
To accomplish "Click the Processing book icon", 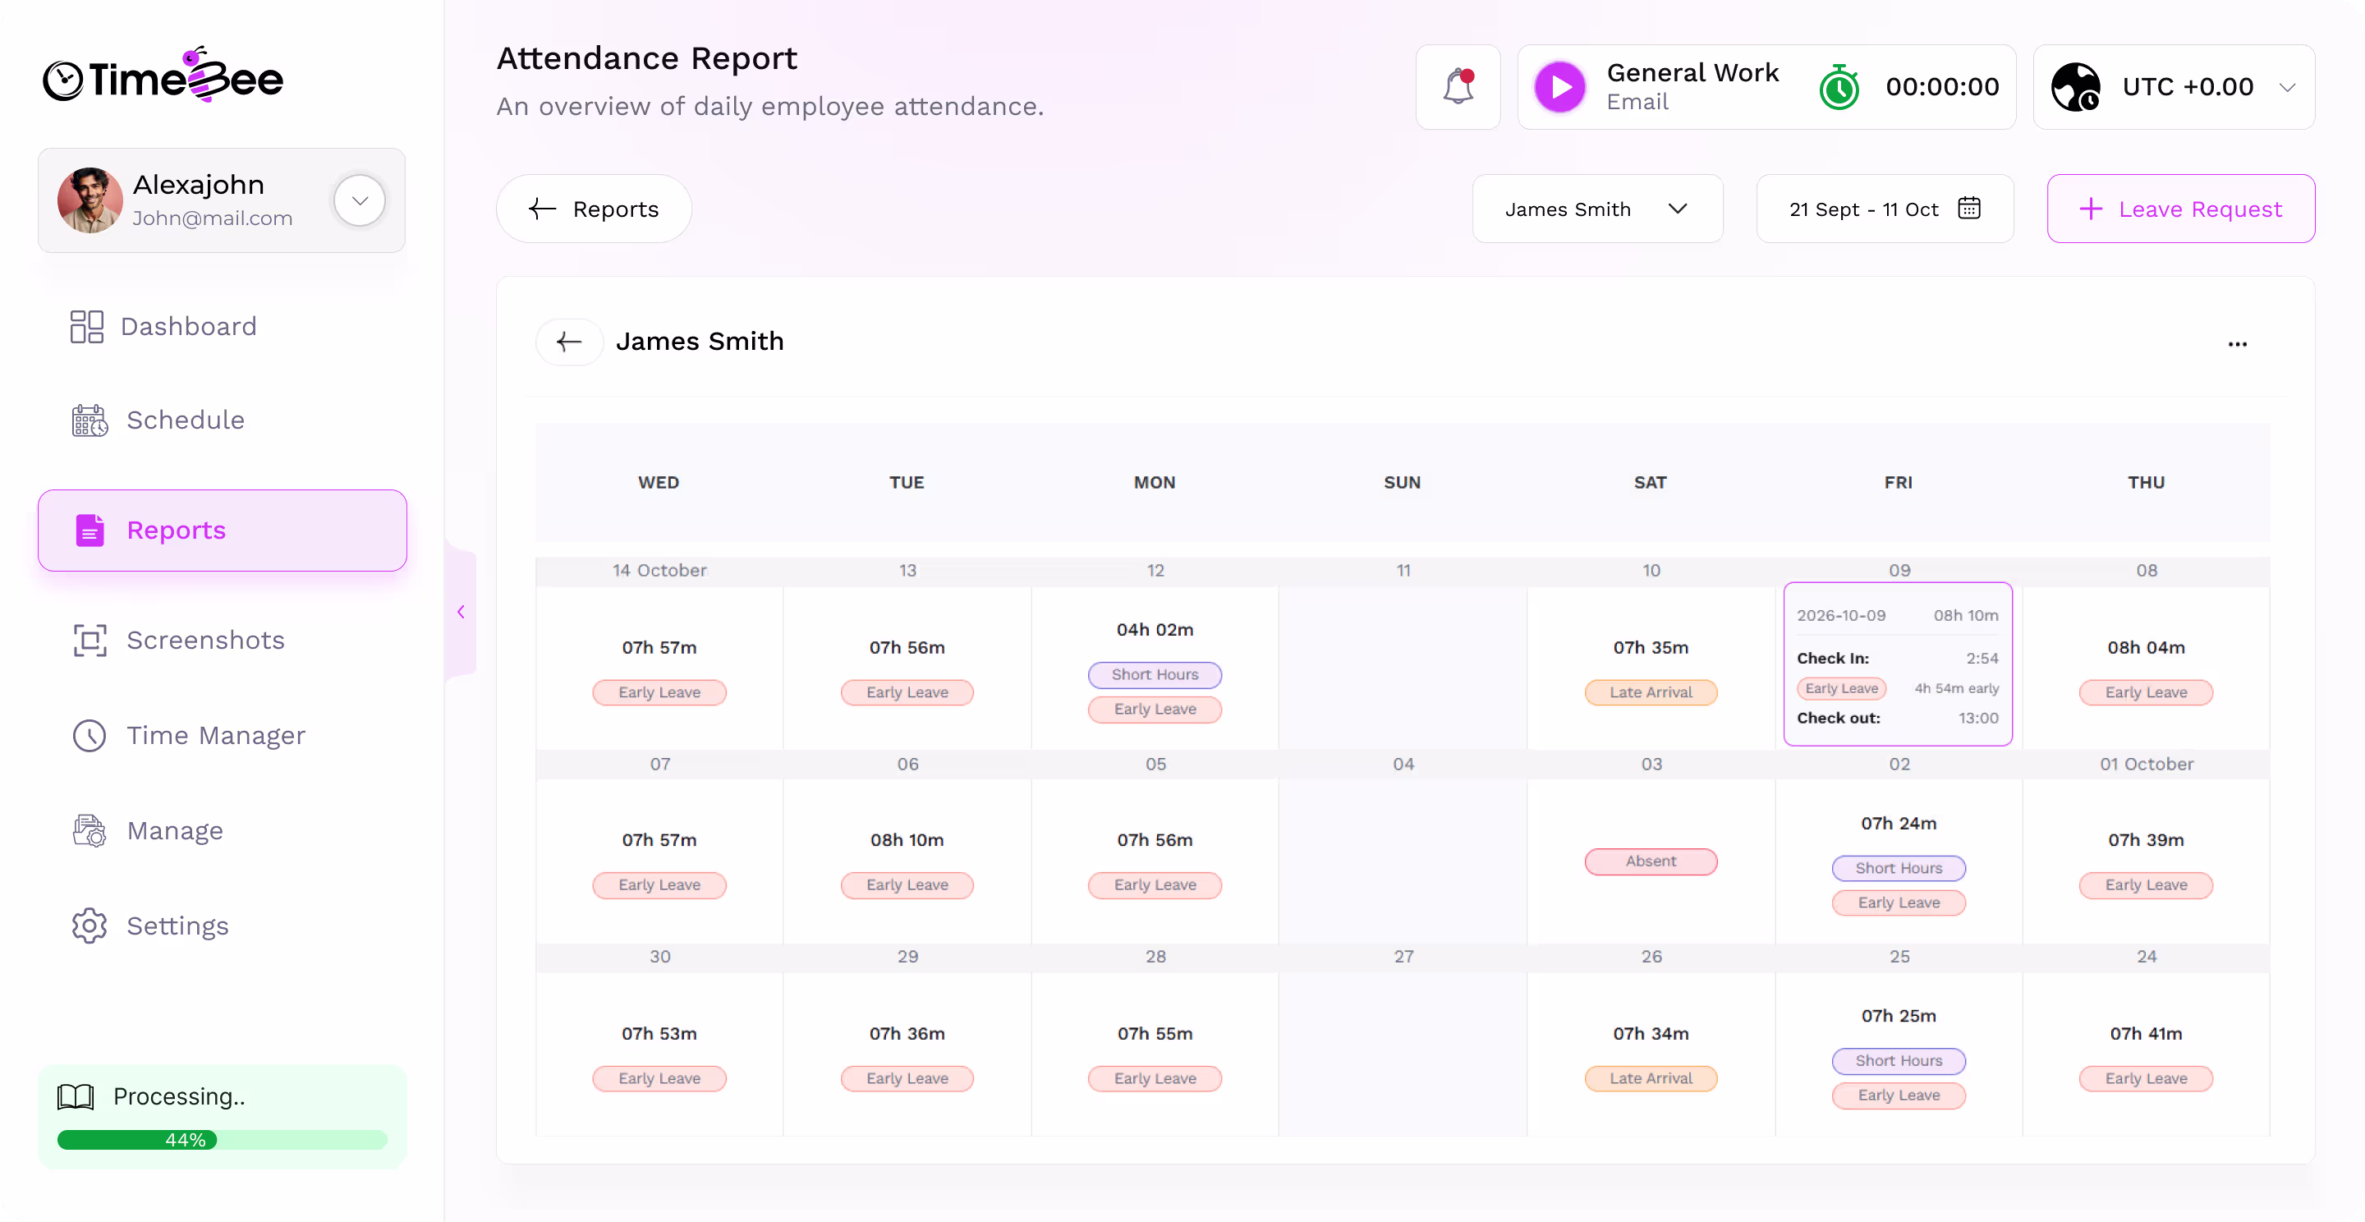I will click(x=76, y=1096).
